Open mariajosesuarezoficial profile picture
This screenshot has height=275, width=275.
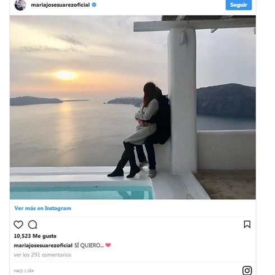tap(20, 5)
